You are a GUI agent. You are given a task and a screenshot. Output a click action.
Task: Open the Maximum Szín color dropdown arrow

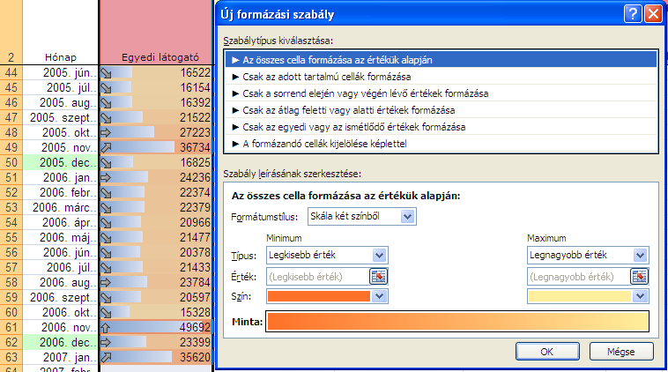point(640,296)
